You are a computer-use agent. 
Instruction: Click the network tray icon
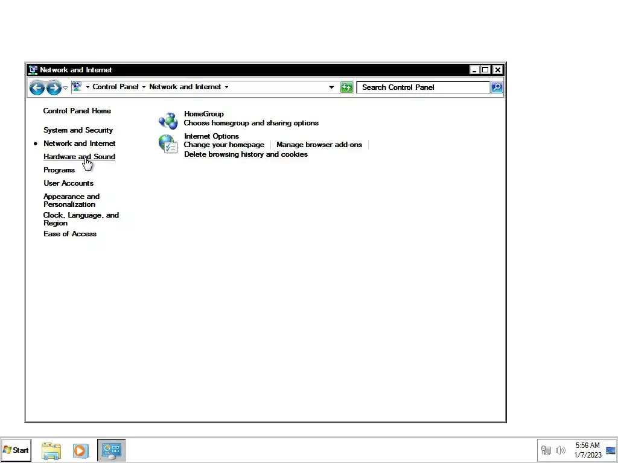coord(546,450)
